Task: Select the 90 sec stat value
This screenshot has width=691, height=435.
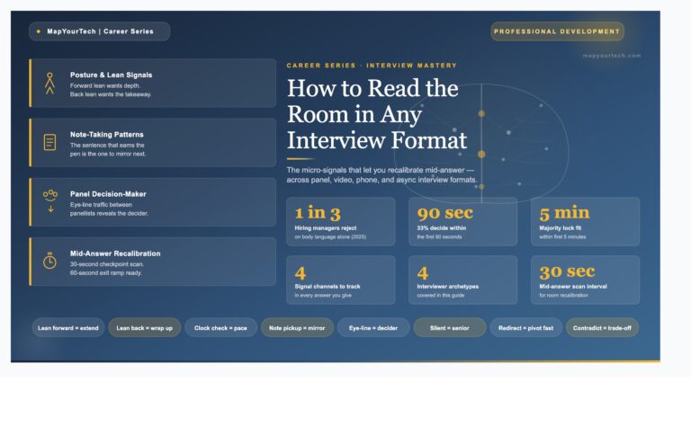Action: 445,213
